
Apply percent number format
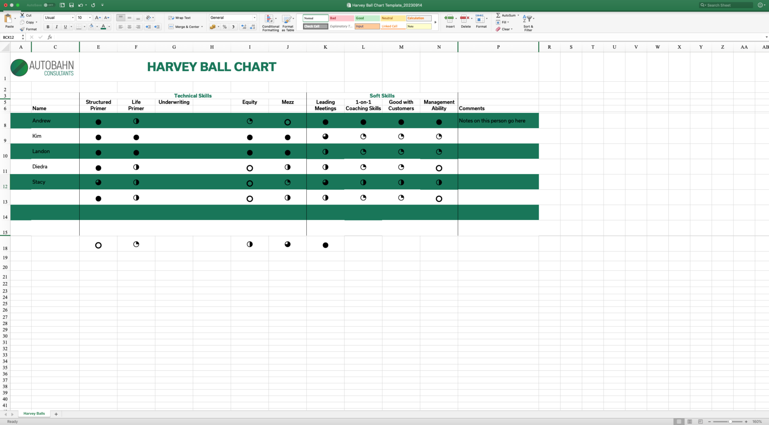tap(225, 27)
